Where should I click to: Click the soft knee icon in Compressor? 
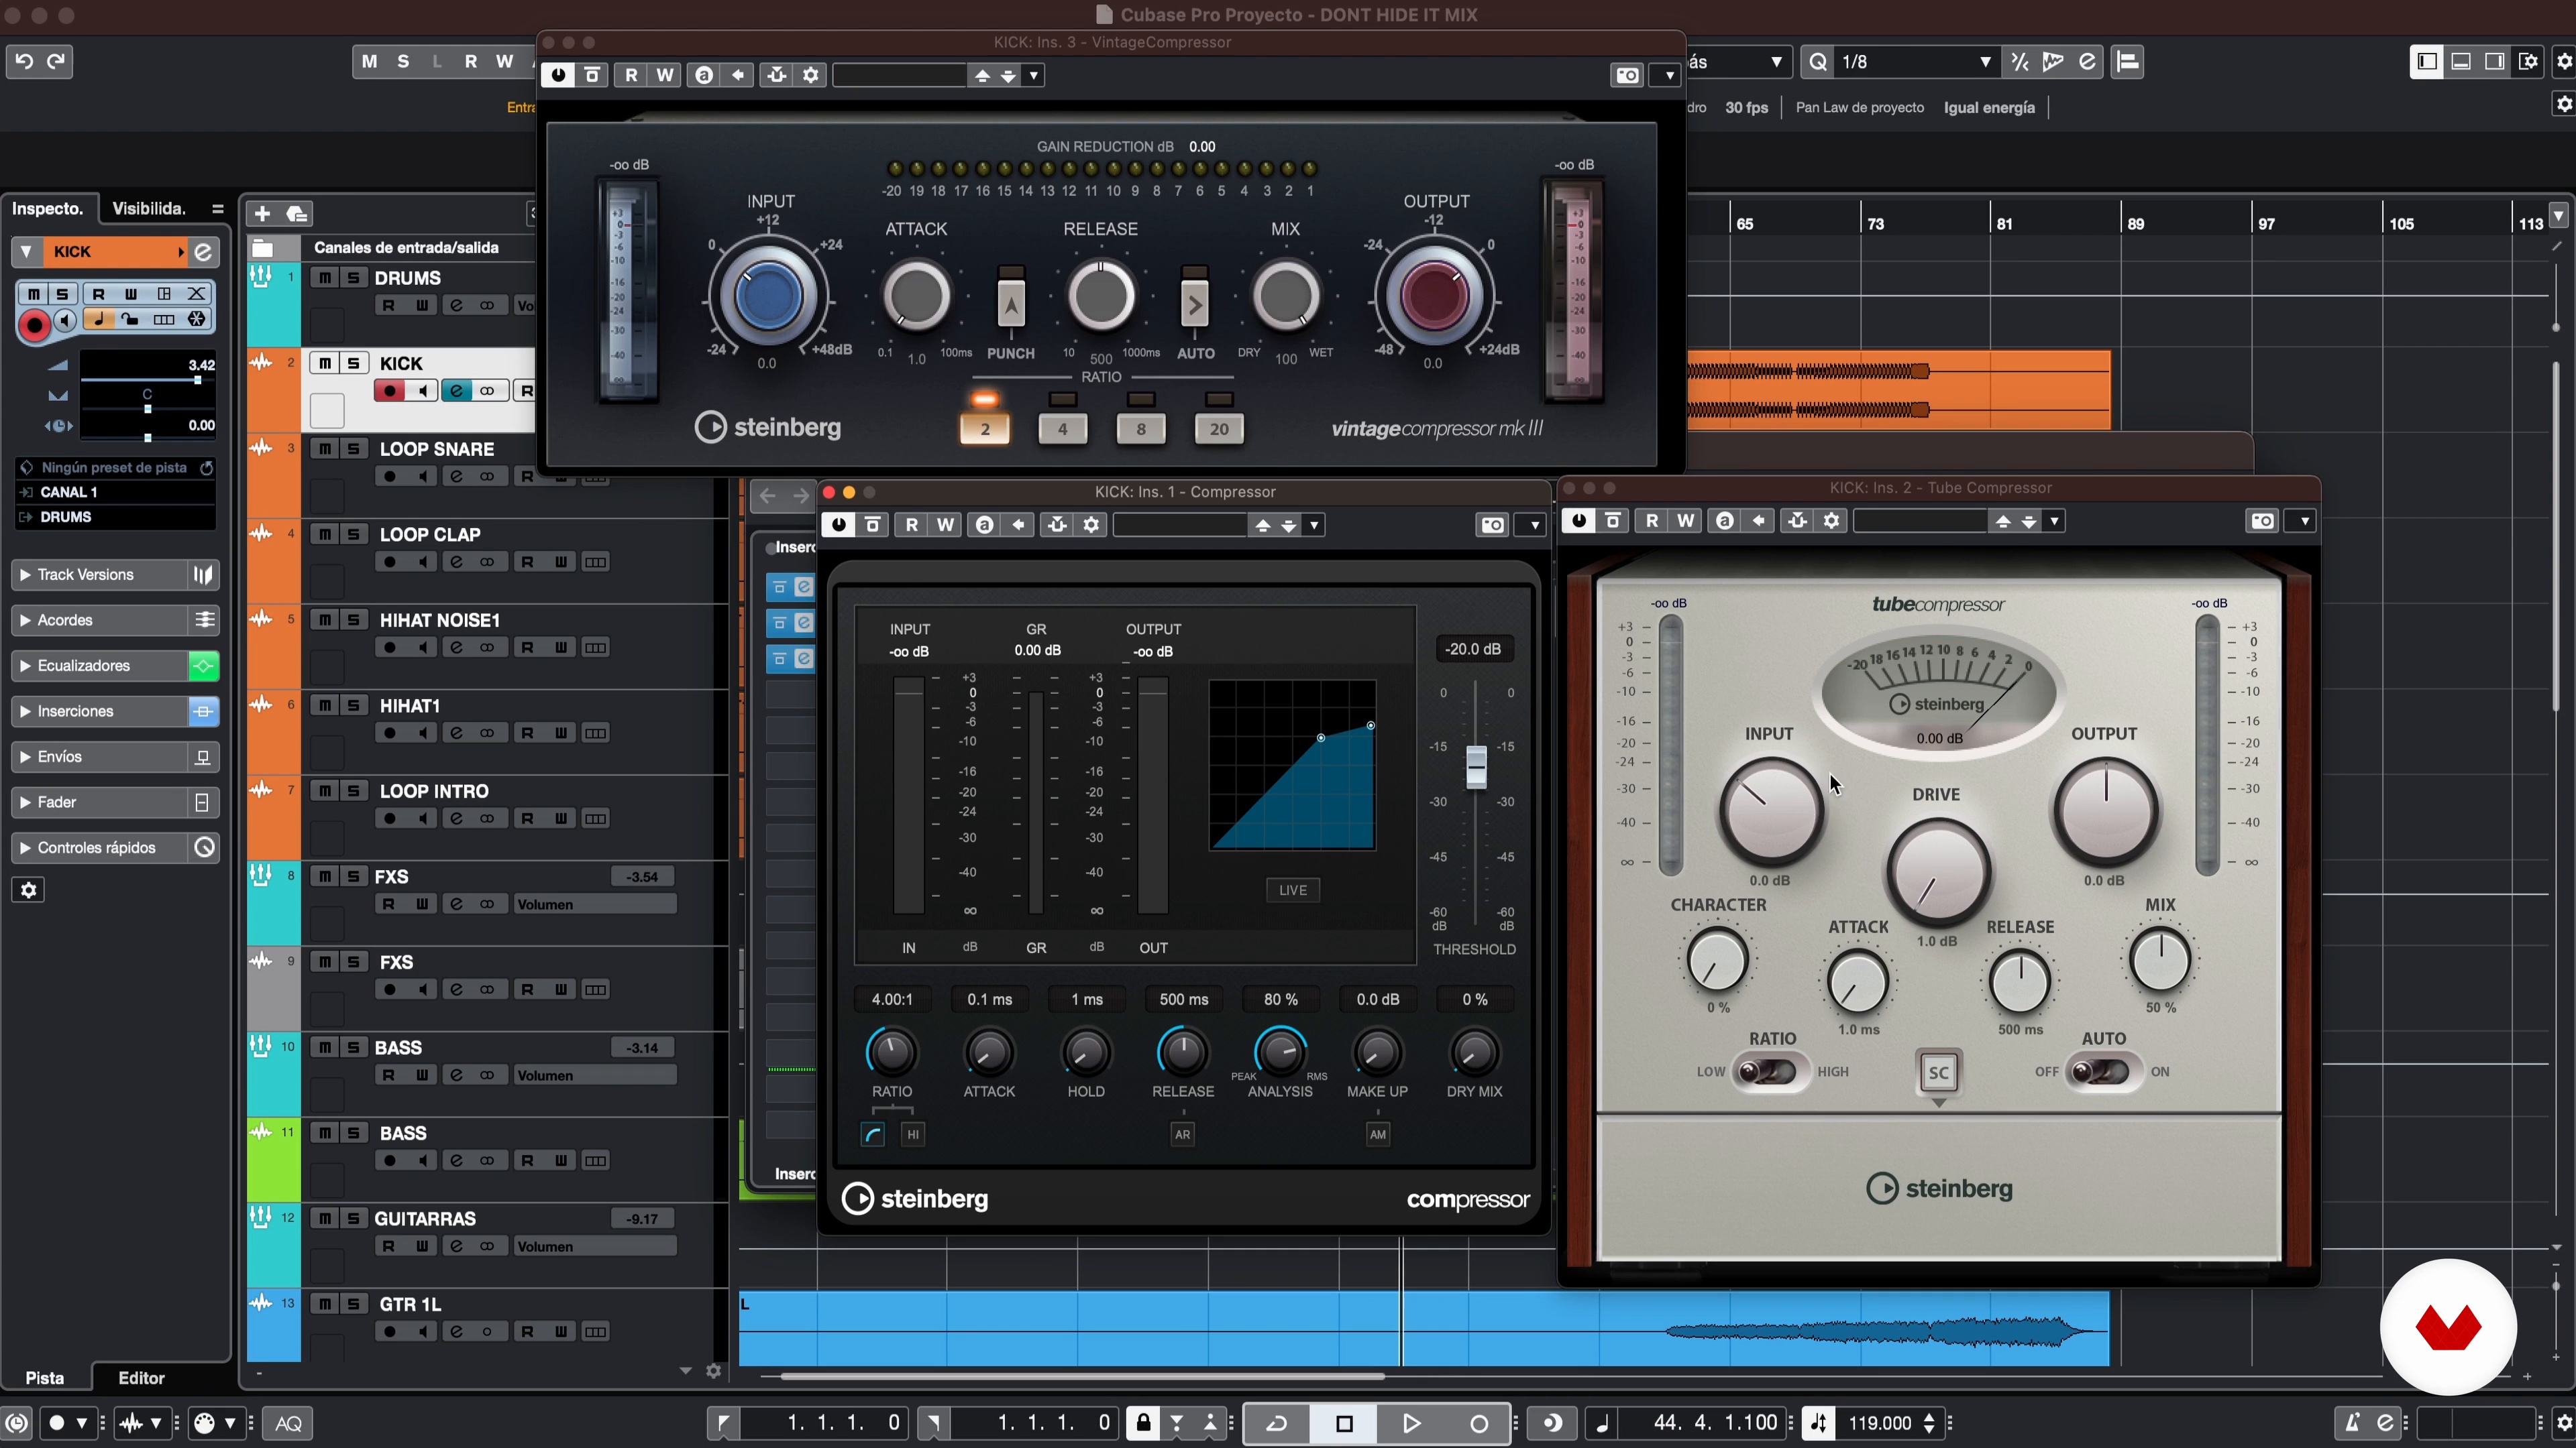873,1134
